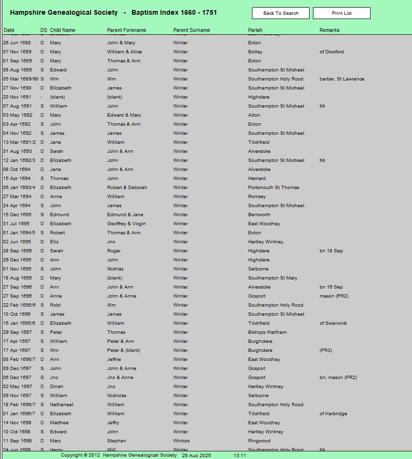Click the Back To Search button

coord(281,13)
